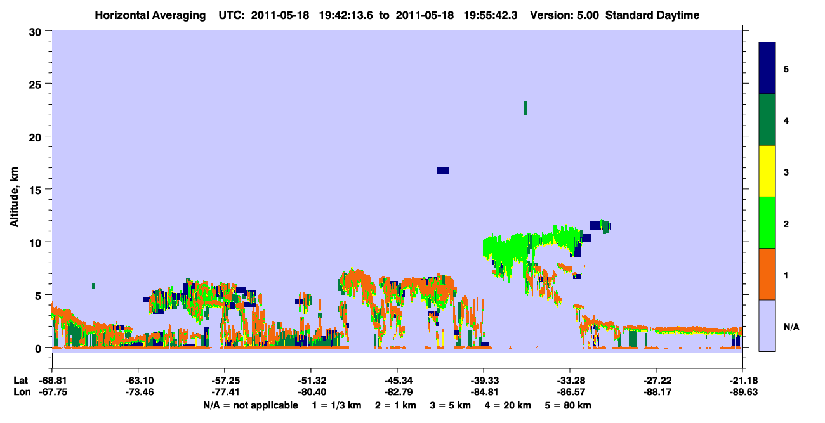The width and height of the screenshot is (825, 423).
Task: Click latitude value -27.22
Action: (656, 381)
